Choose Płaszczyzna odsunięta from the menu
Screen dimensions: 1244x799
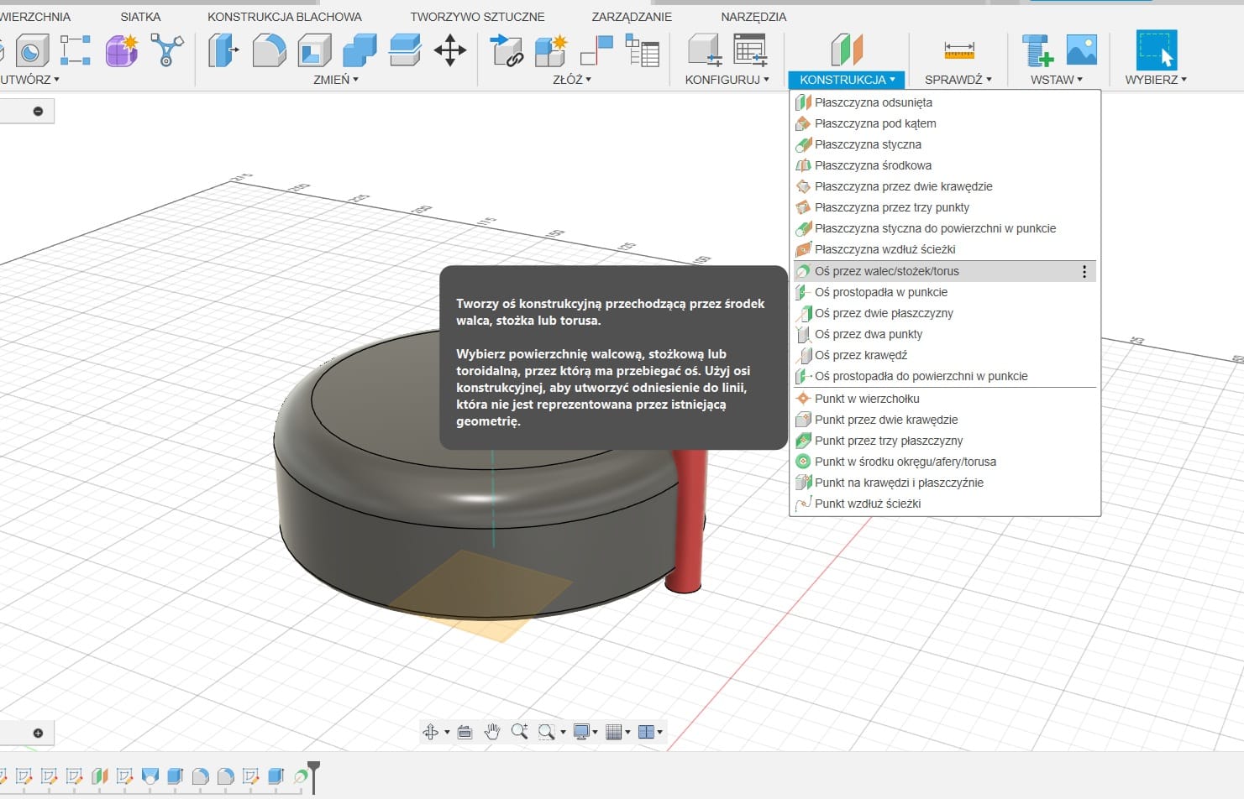pos(873,102)
